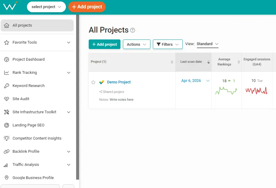Open the Actions menu
Image resolution: width=276 pixels, height=188 pixels.
click(x=136, y=44)
